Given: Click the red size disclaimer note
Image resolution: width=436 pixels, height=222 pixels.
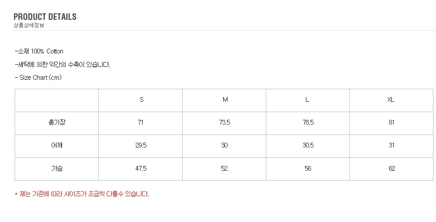Looking at the screenshot, I should 82,194.
